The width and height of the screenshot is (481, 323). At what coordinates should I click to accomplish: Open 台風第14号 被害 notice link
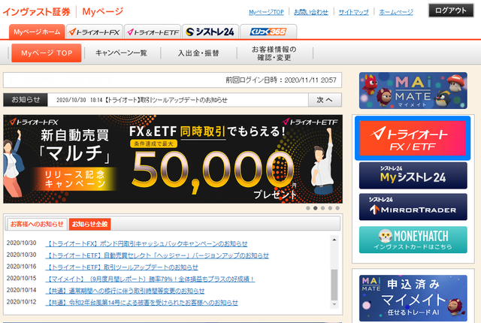point(142,303)
